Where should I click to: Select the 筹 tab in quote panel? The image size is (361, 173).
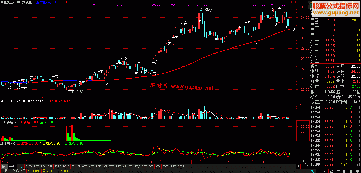click(x=358, y=171)
